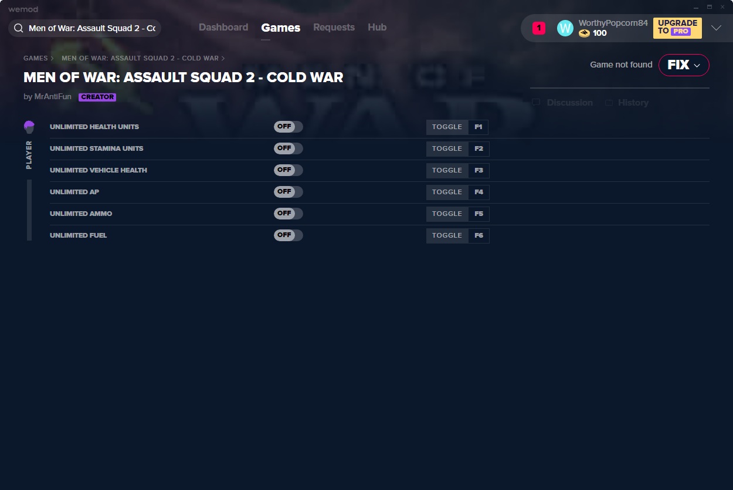Click TOGGLE button for F4 hotkey
Image resolution: width=733 pixels, height=490 pixels.
447,192
